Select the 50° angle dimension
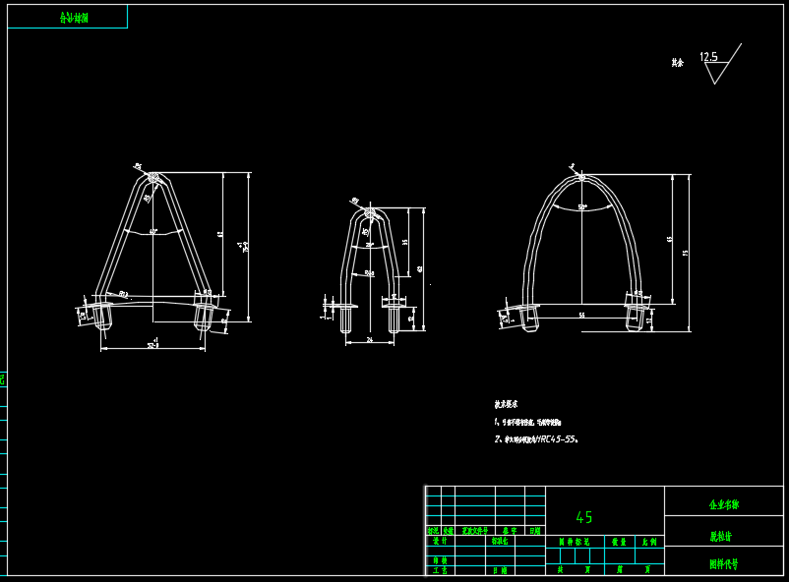This screenshot has height=582, width=789. pyautogui.click(x=582, y=207)
